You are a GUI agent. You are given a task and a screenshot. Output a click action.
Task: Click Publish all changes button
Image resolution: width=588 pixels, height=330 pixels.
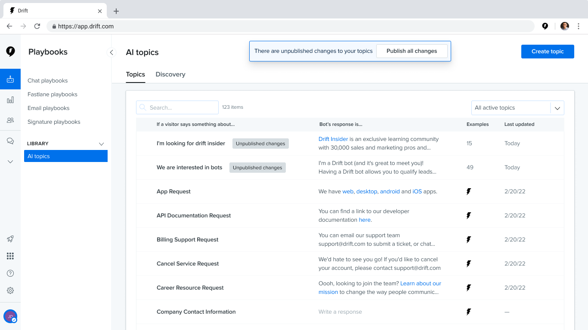click(412, 51)
